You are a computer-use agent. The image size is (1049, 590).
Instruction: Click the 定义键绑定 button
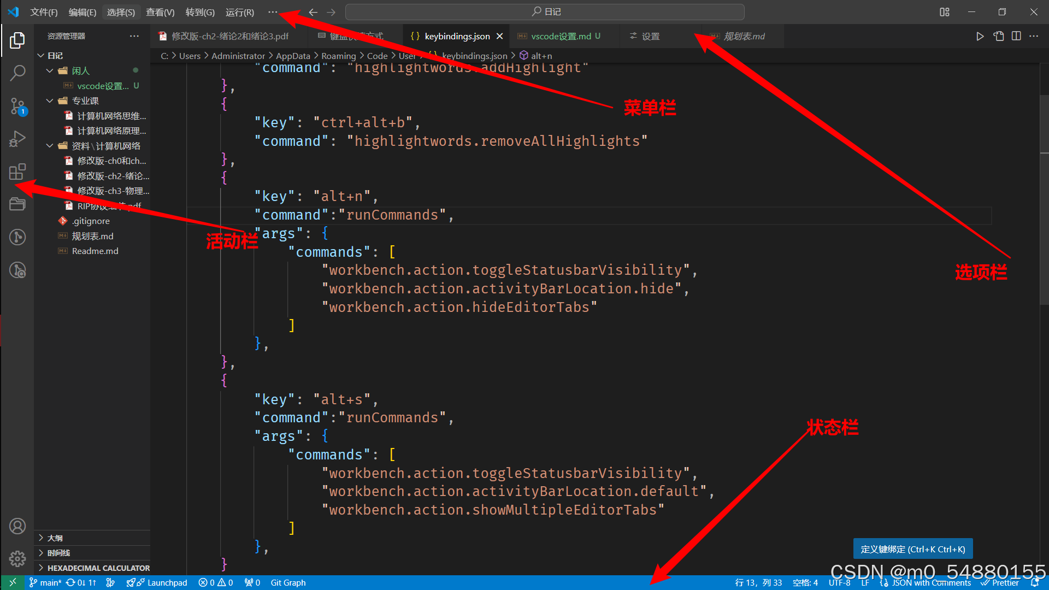(912, 549)
